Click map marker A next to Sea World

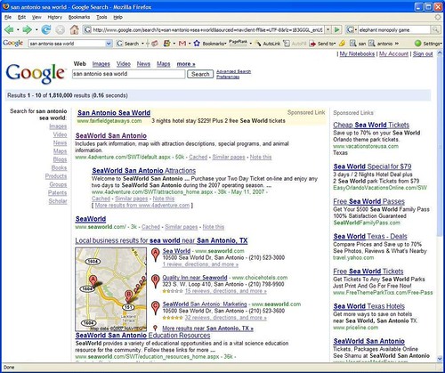pyautogui.click(x=155, y=255)
